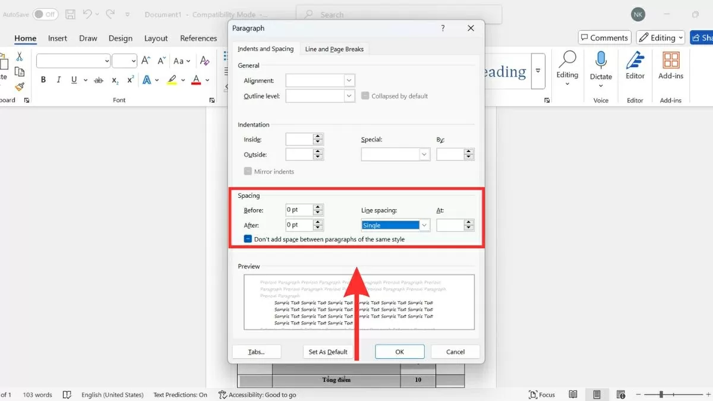
Task: Click the Clear Formatting icon
Action: [x=204, y=61]
